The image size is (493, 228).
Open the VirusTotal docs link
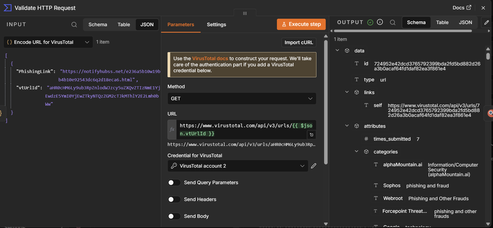[210, 59]
